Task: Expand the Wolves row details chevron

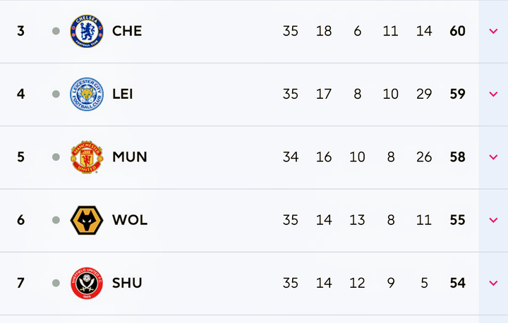Action: point(493,220)
